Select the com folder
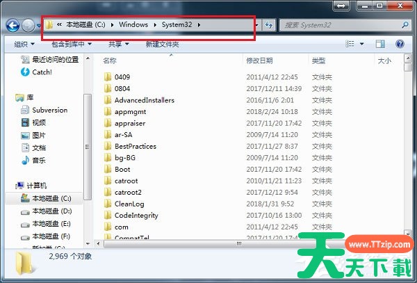This screenshot has height=283, width=417. point(116,227)
